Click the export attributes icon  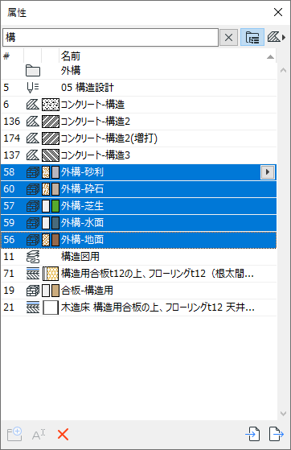[277, 434]
